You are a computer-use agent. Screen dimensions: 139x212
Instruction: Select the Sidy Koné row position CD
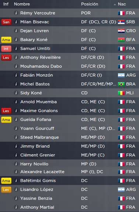pos(84,93)
